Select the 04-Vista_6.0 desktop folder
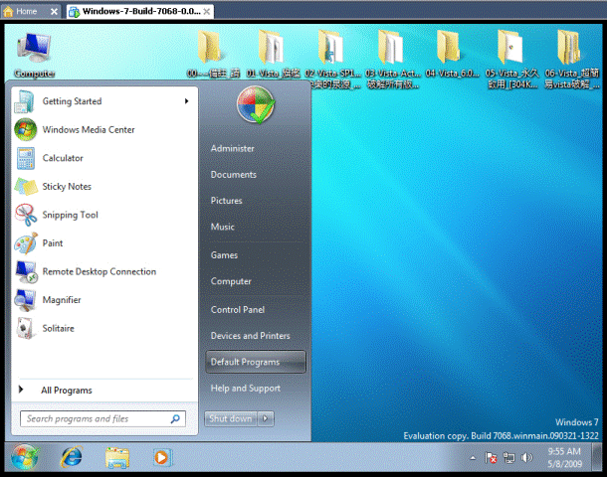This screenshot has height=477, width=607. click(x=452, y=54)
